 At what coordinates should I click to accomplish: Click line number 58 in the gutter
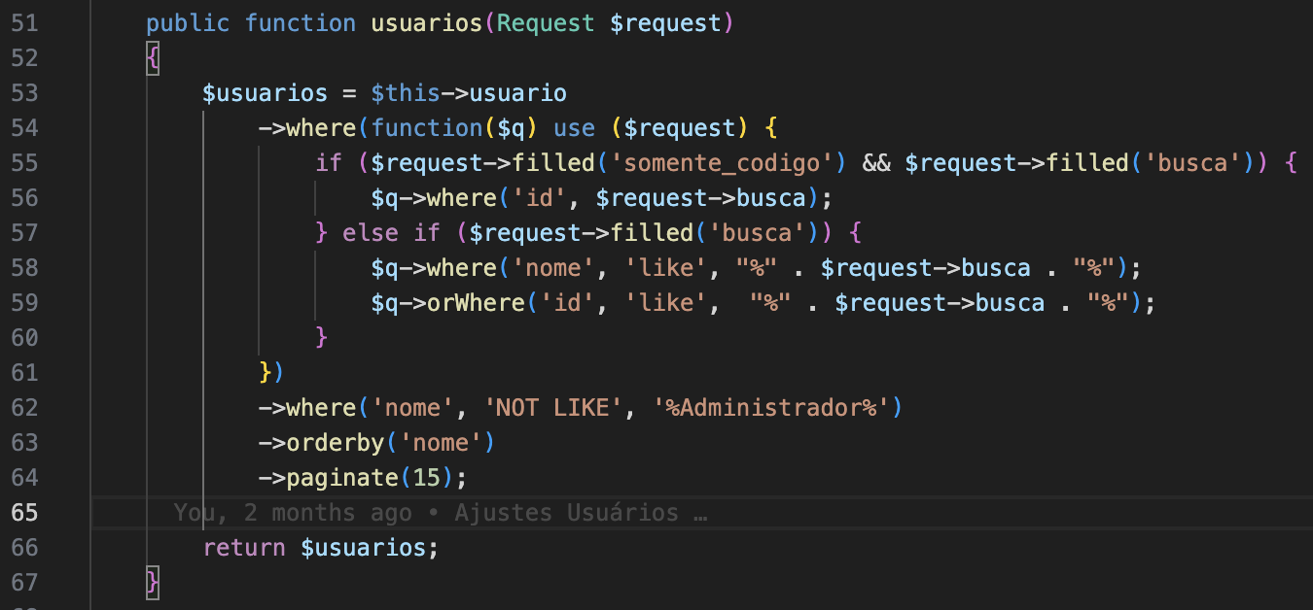[24, 268]
